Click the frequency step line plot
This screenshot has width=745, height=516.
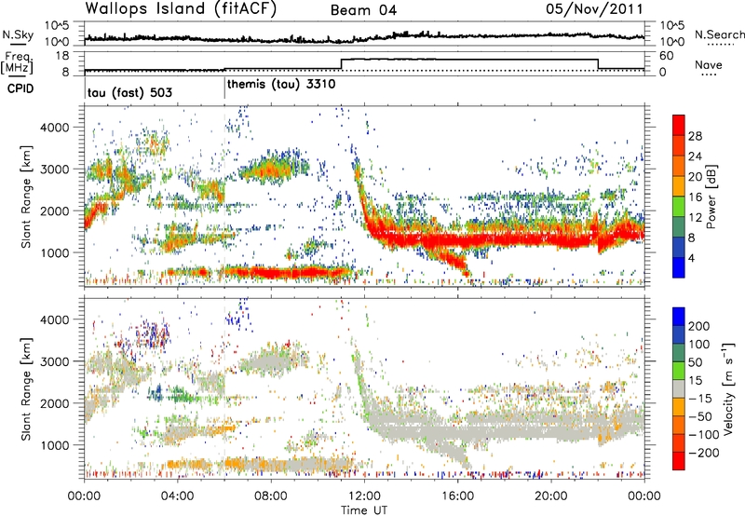click(364, 64)
